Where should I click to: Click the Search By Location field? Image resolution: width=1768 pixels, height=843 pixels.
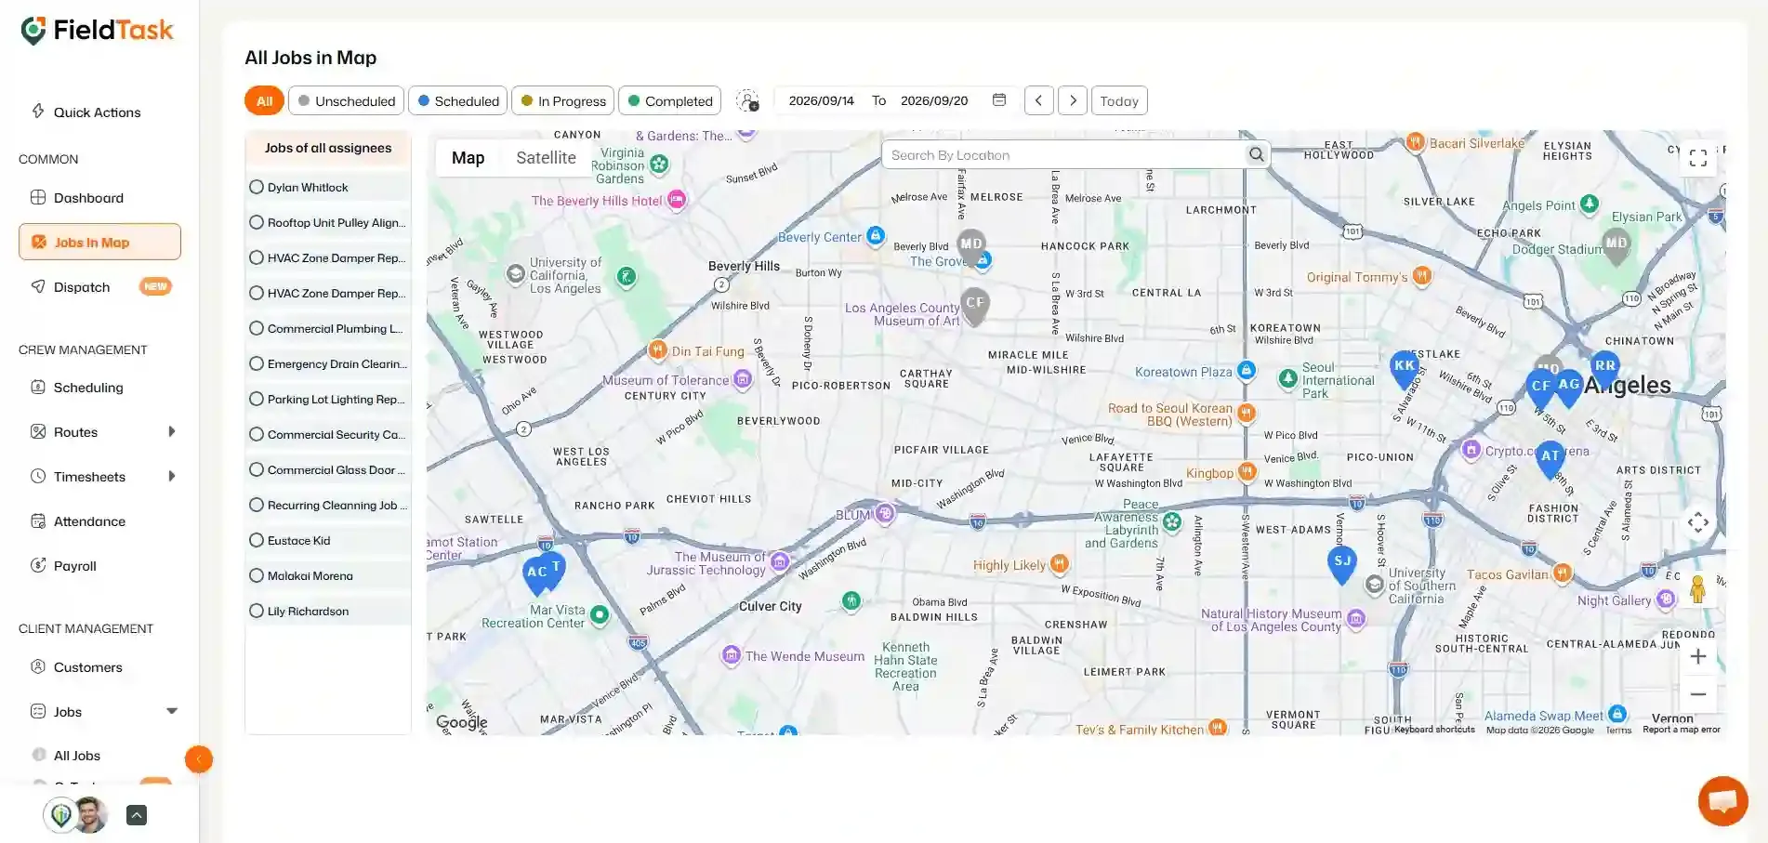(1063, 154)
